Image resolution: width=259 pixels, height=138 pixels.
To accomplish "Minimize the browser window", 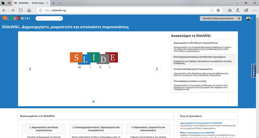I will pyautogui.click(x=237, y=3).
